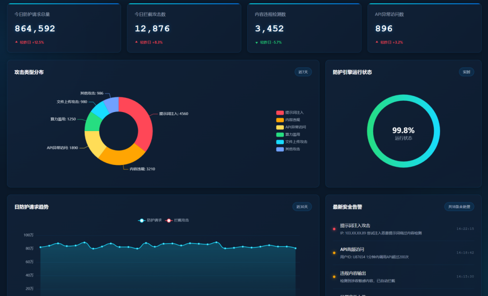The image size is (488, 296).
Task: Click orange status dot beside API高频访问 alert
Action: tap(334, 253)
